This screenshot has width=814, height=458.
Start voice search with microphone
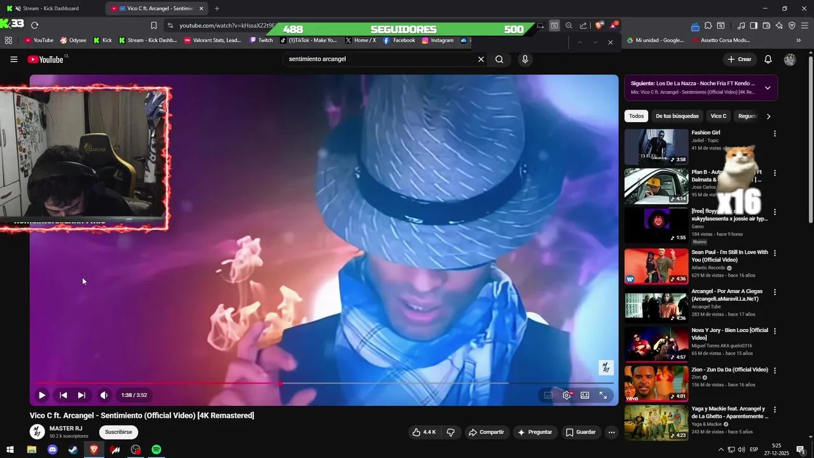pyautogui.click(x=525, y=59)
